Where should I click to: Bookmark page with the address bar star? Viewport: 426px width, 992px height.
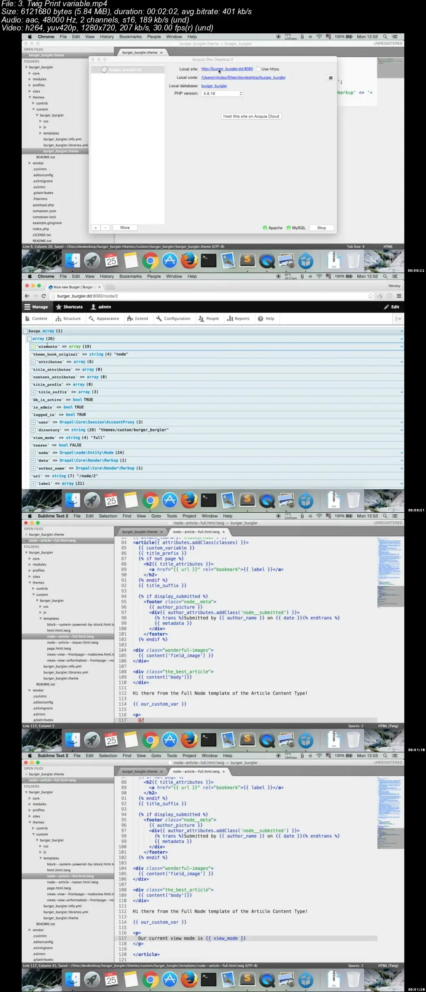(370, 296)
